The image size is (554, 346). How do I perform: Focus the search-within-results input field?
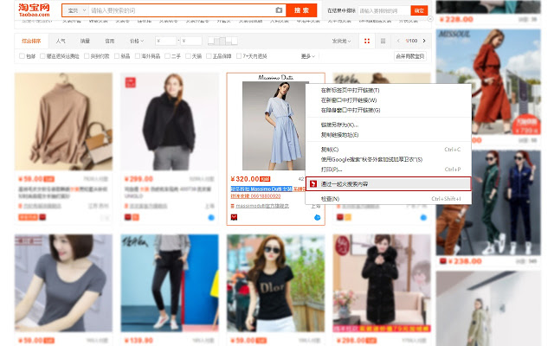pos(384,10)
